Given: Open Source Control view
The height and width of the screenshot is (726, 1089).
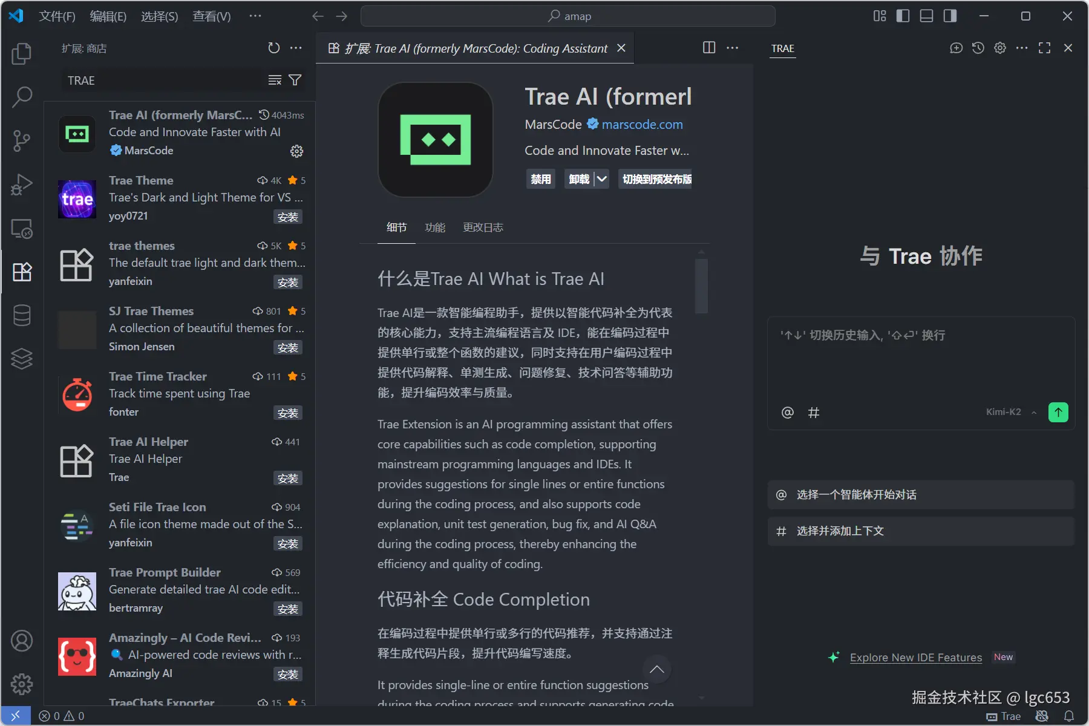Looking at the screenshot, I should pyautogui.click(x=22, y=140).
